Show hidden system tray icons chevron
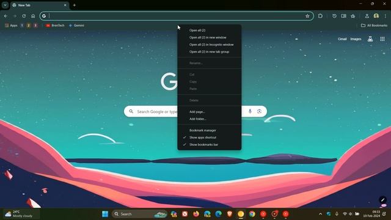Viewport: 391px width, 220px height. [320, 214]
